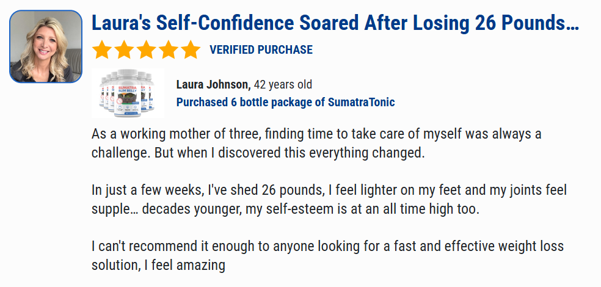Click the paragraph starting 'I can't recommend it'

(x=327, y=255)
